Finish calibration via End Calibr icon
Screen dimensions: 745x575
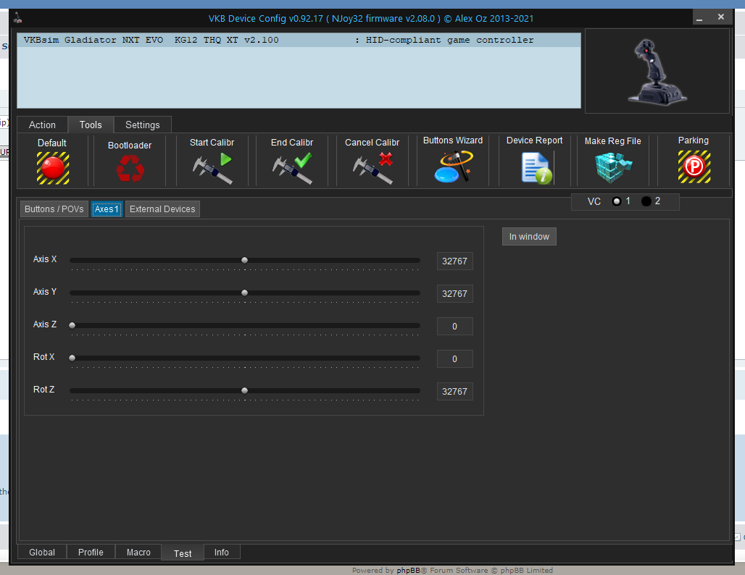pyautogui.click(x=292, y=168)
